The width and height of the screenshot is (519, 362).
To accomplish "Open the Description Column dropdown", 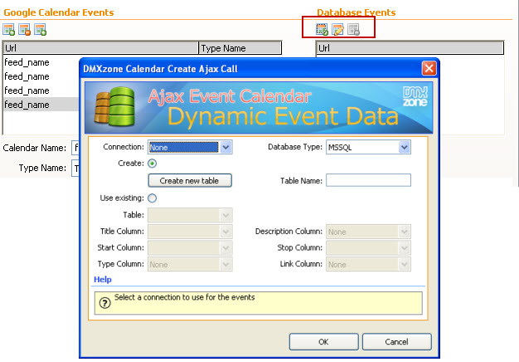I will (368, 232).
